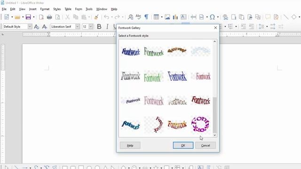Click the Cut scissors icon
Image resolution: width=301 pixels, height=169 pixels.
click(x=67, y=17)
